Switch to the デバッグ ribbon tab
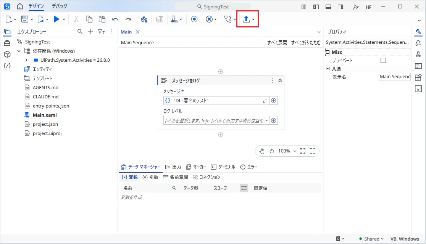 click(x=60, y=6)
